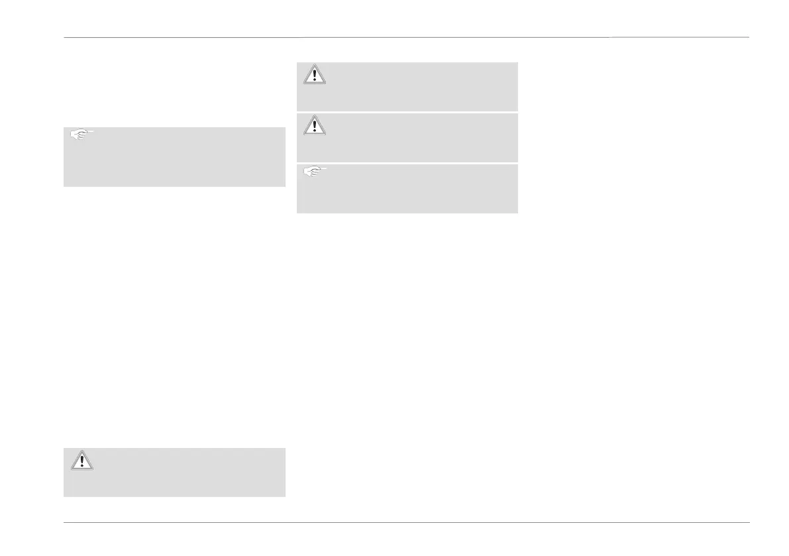The image size is (789, 556).
Task: Click the warning triangle in the topmost middle box
Action: [315, 74]
